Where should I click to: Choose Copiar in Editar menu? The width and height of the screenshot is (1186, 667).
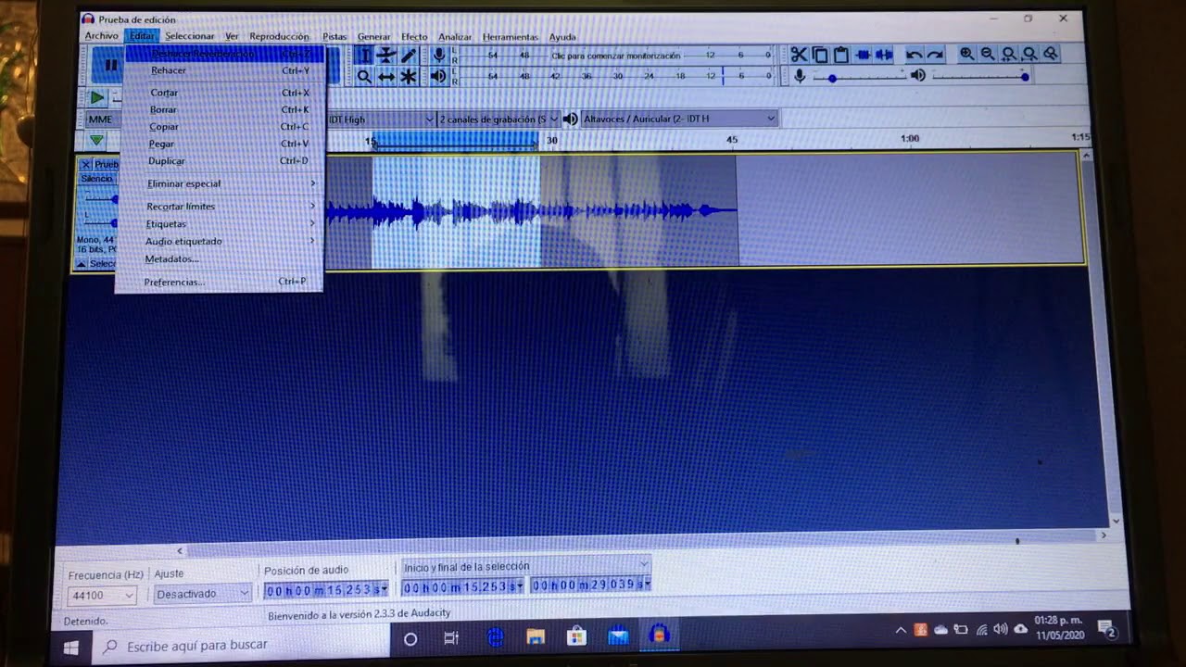coord(222,126)
